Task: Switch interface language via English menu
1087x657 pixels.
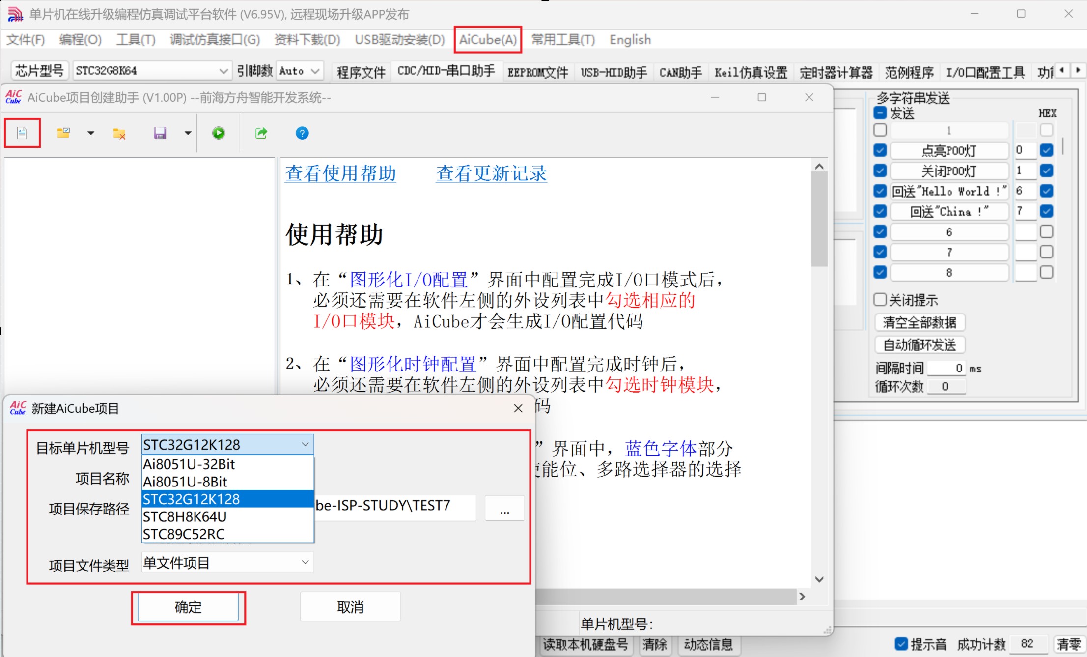Action: pyautogui.click(x=630, y=40)
